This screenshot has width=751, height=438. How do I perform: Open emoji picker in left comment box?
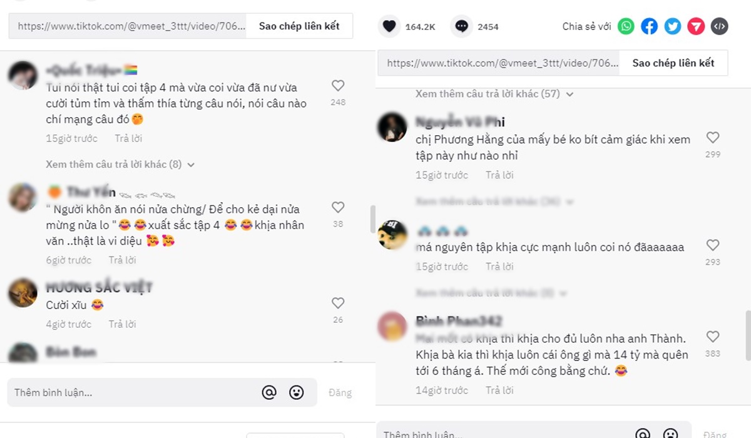click(296, 392)
